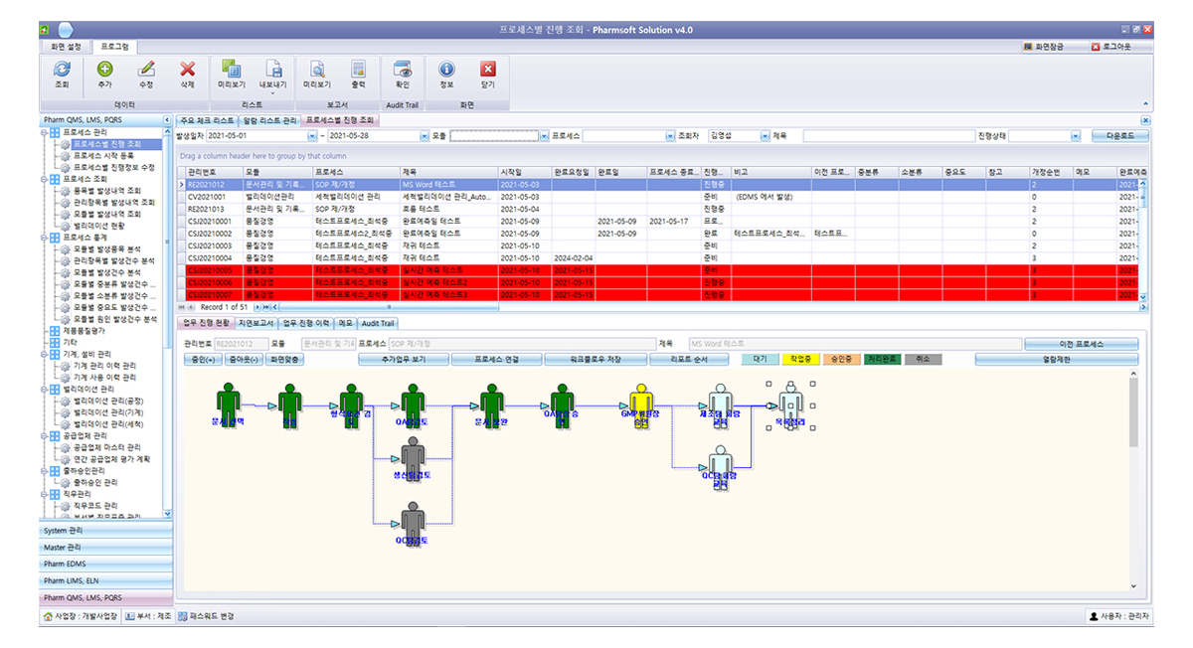Select the green 문서 보완 workflow node
The width and height of the screenshot is (1193, 648).
click(x=491, y=405)
